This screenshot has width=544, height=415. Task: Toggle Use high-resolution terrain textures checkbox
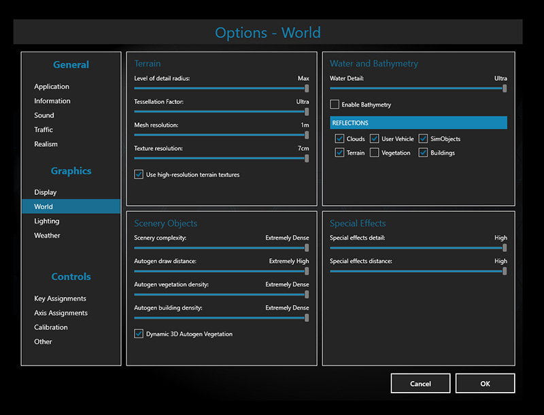pos(139,175)
